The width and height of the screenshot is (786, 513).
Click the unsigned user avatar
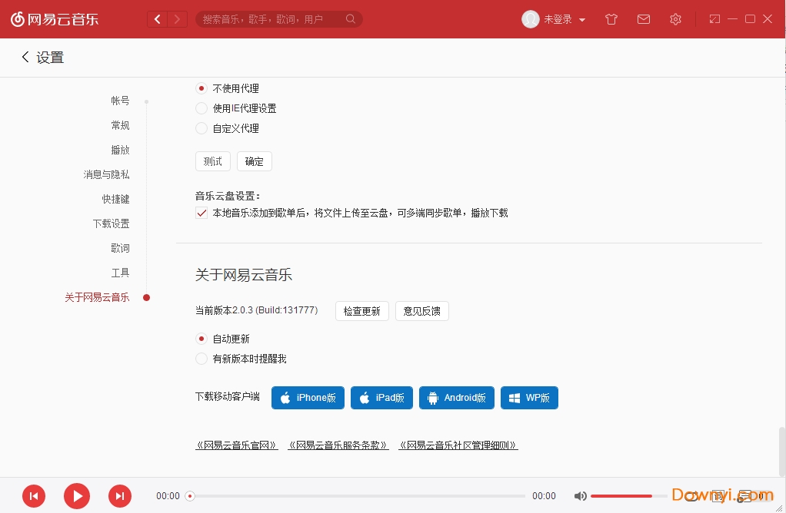point(531,19)
